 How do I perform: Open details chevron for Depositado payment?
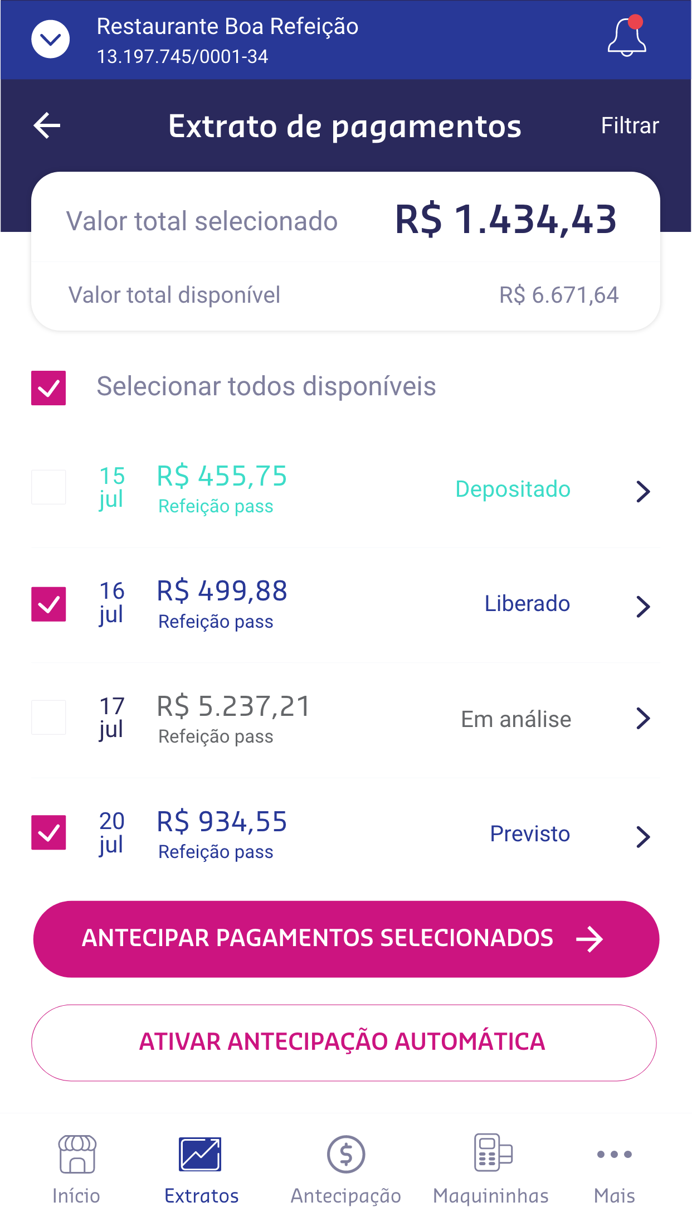pyautogui.click(x=643, y=491)
